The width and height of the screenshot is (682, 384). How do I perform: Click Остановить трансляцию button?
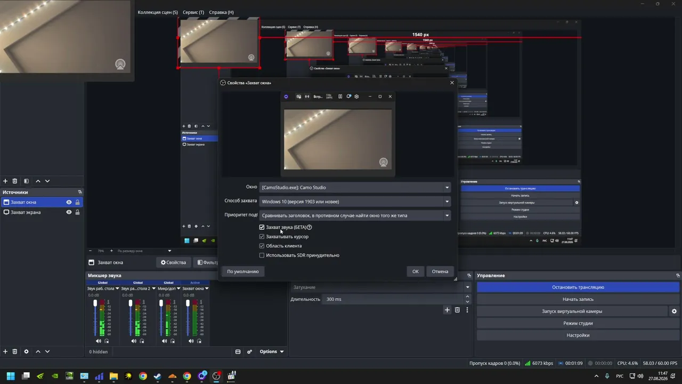point(578,287)
